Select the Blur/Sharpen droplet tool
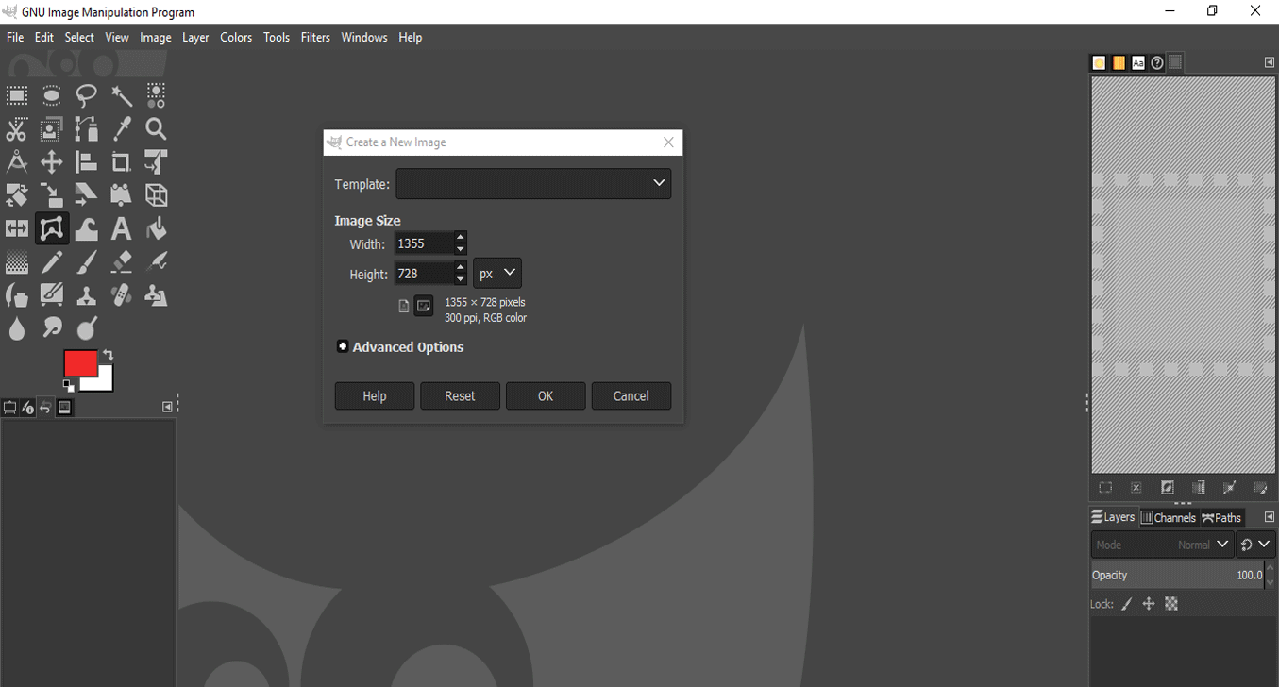Viewport: 1279px width, 687px height. pyautogui.click(x=17, y=328)
